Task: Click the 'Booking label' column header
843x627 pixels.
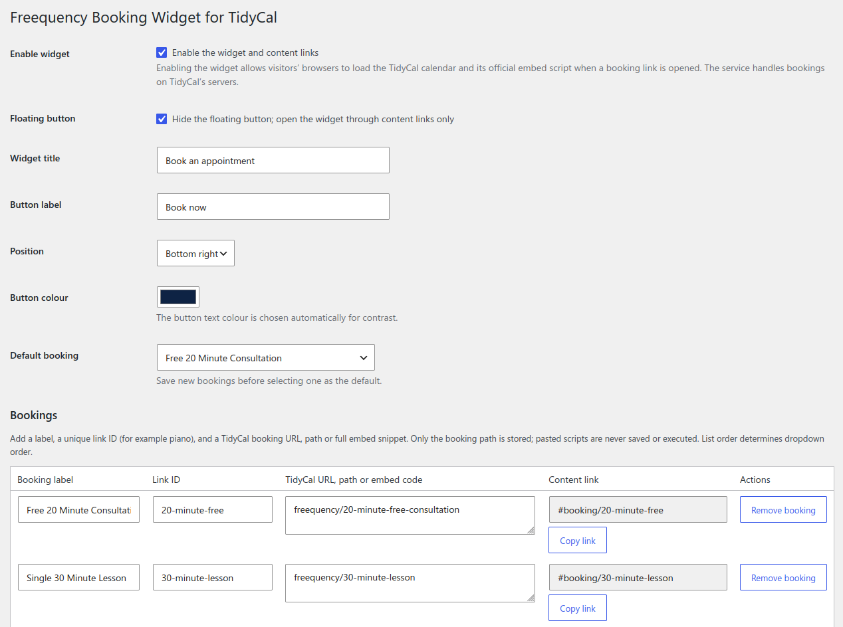Action: coord(45,480)
